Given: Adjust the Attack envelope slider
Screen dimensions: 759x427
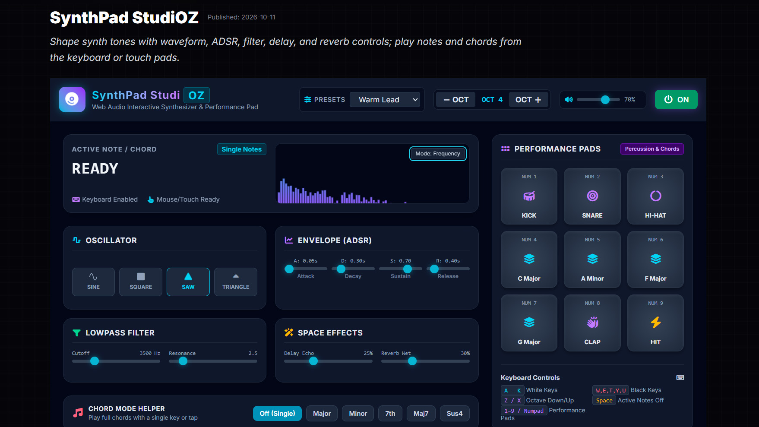Looking at the screenshot, I should click(x=306, y=269).
